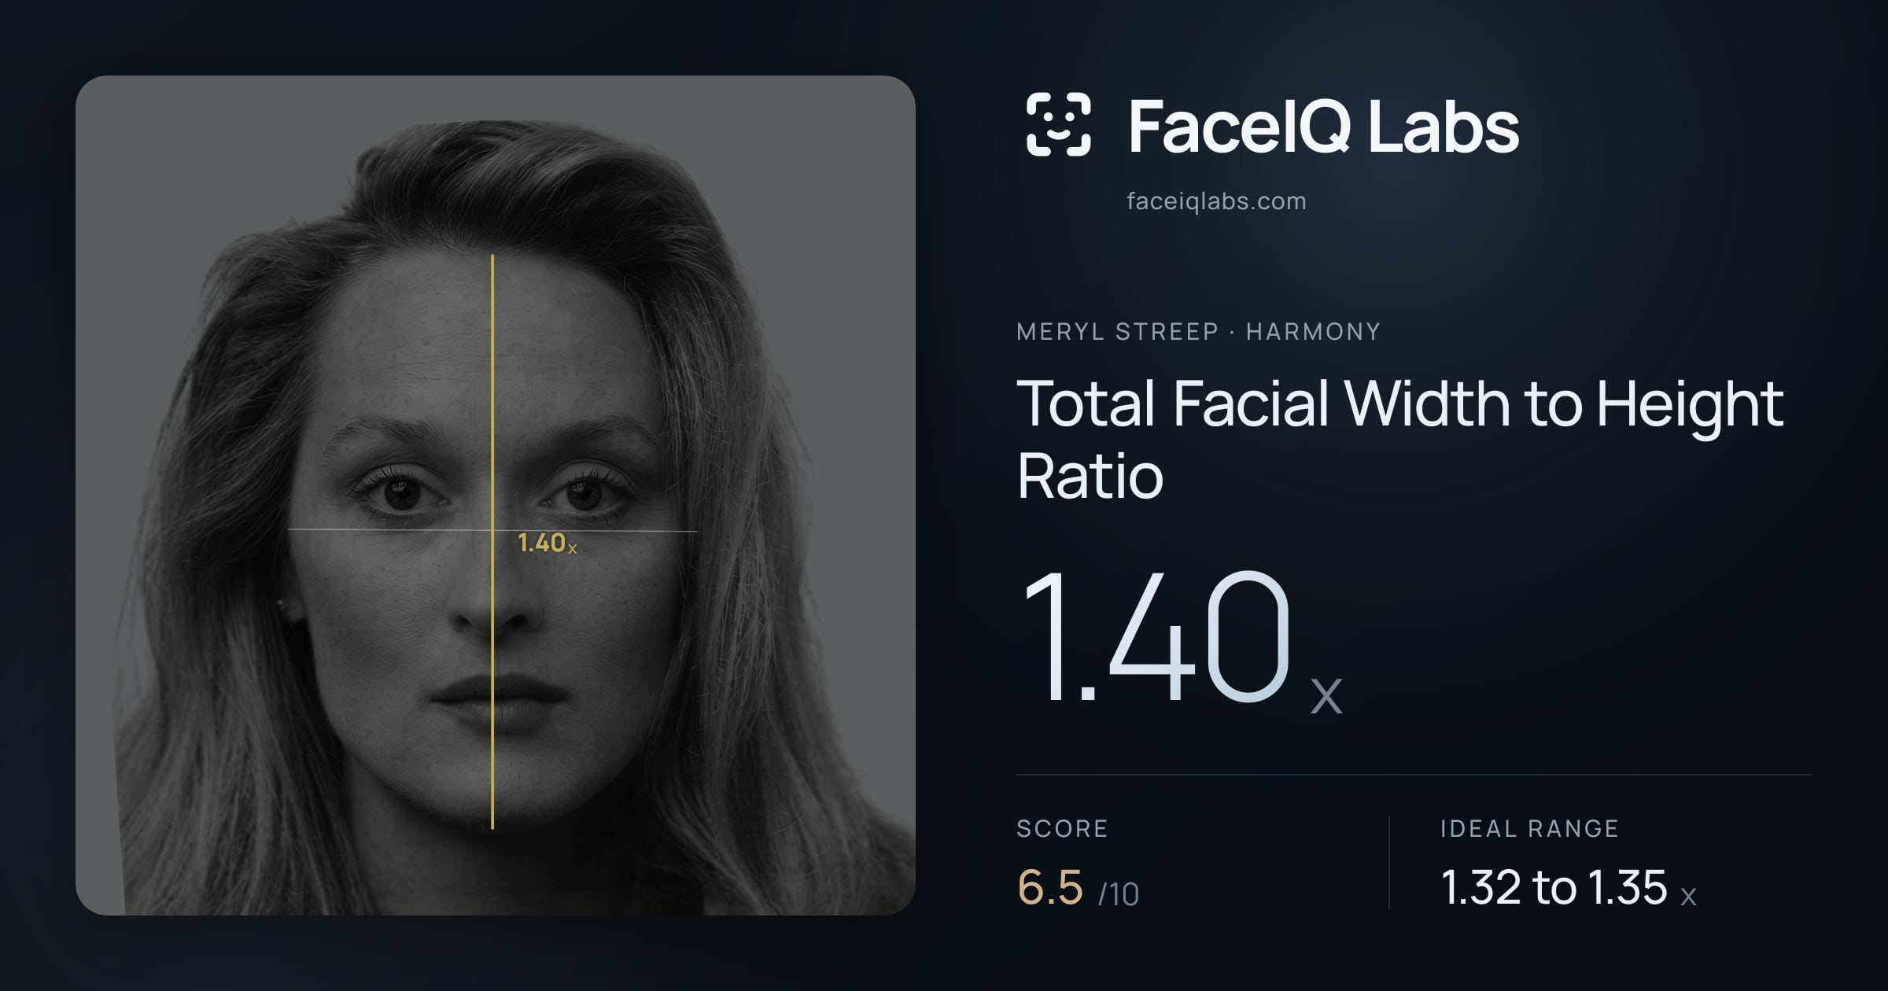
Task: Select 'Total Facial Width to Height Ratio' heading
Action: pyautogui.click(x=1399, y=439)
